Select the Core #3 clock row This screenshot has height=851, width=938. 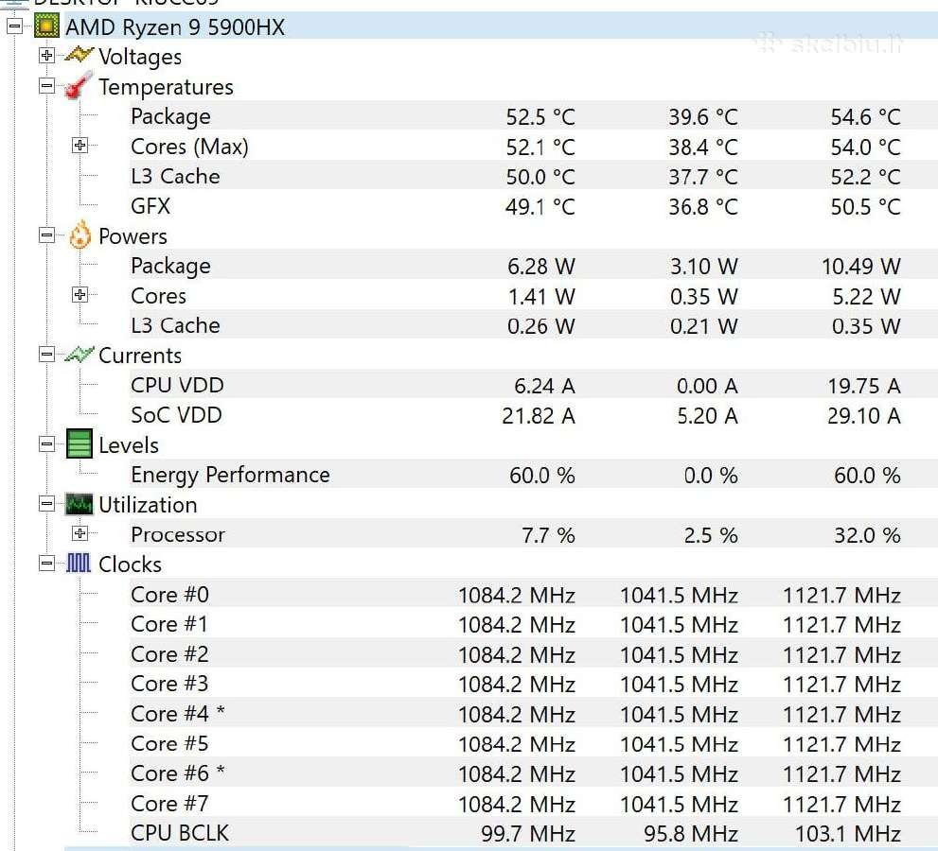(534, 684)
